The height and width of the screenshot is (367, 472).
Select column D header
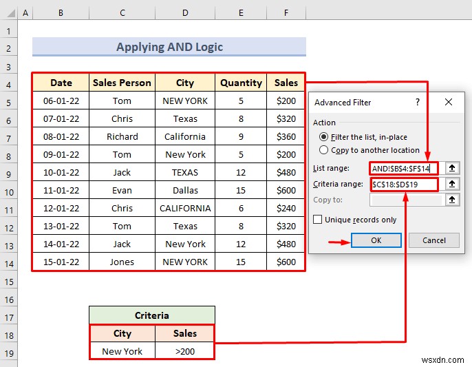point(185,13)
